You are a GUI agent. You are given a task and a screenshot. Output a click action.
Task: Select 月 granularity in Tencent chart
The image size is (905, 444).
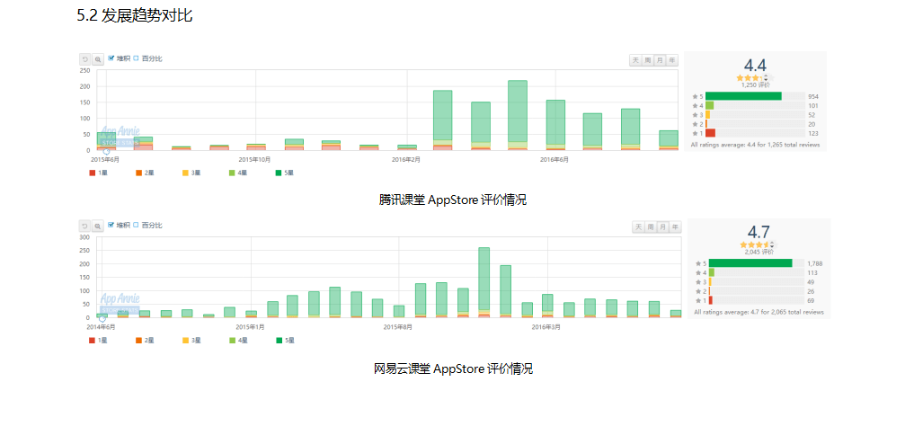660,60
